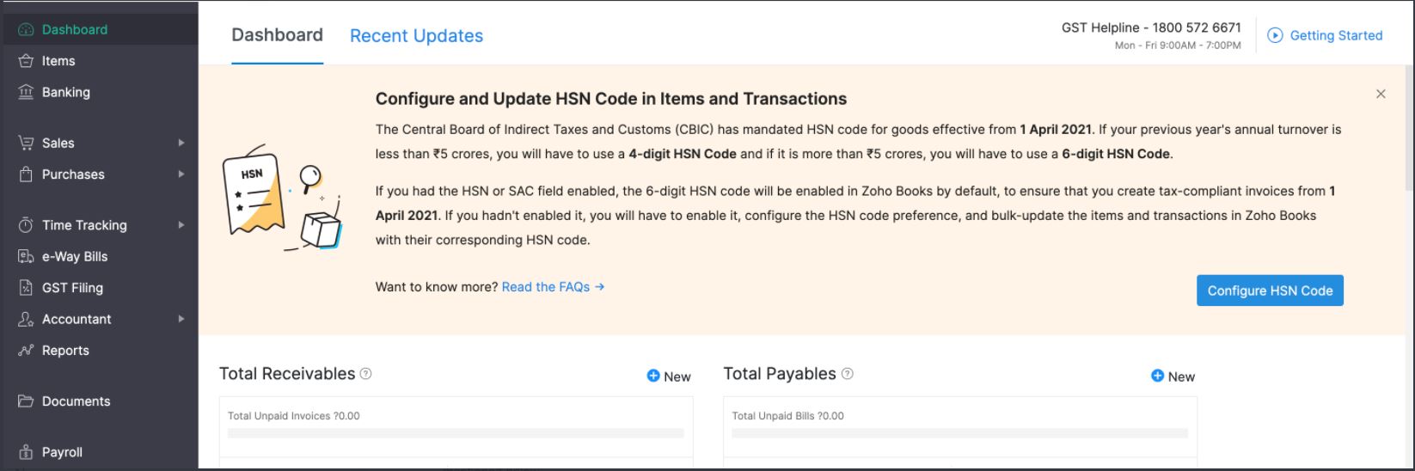Image resolution: width=1415 pixels, height=471 pixels.
Task: Click the Banking building icon
Action: pyautogui.click(x=26, y=92)
